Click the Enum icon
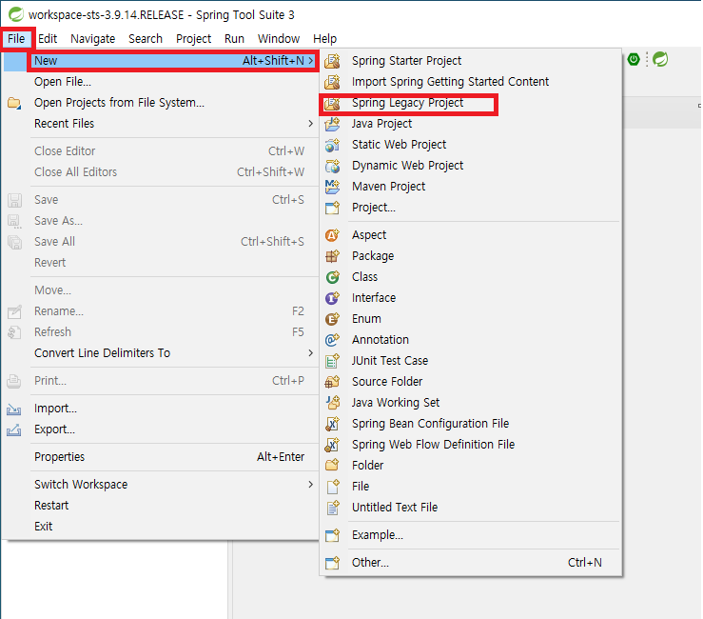 click(332, 319)
